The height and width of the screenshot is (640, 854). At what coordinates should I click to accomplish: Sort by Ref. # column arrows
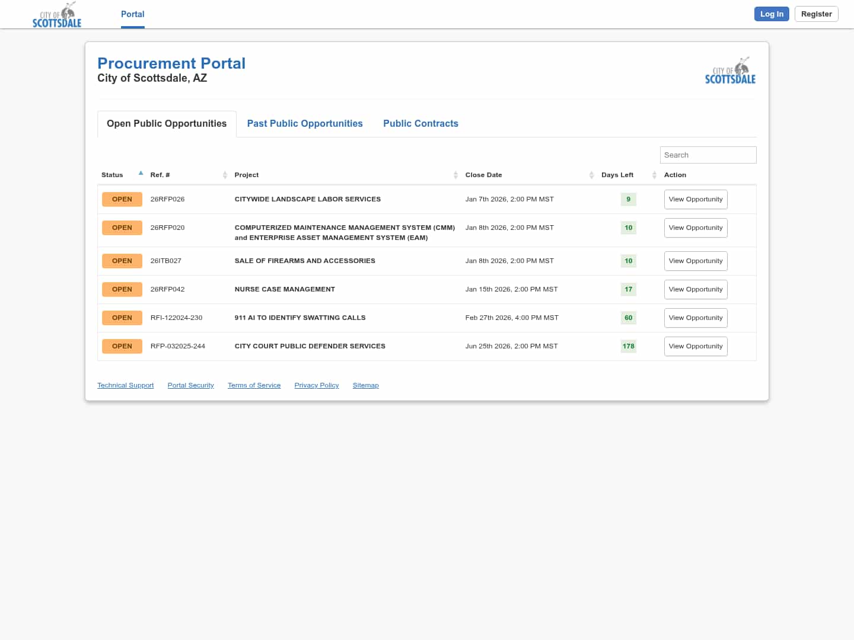225,175
